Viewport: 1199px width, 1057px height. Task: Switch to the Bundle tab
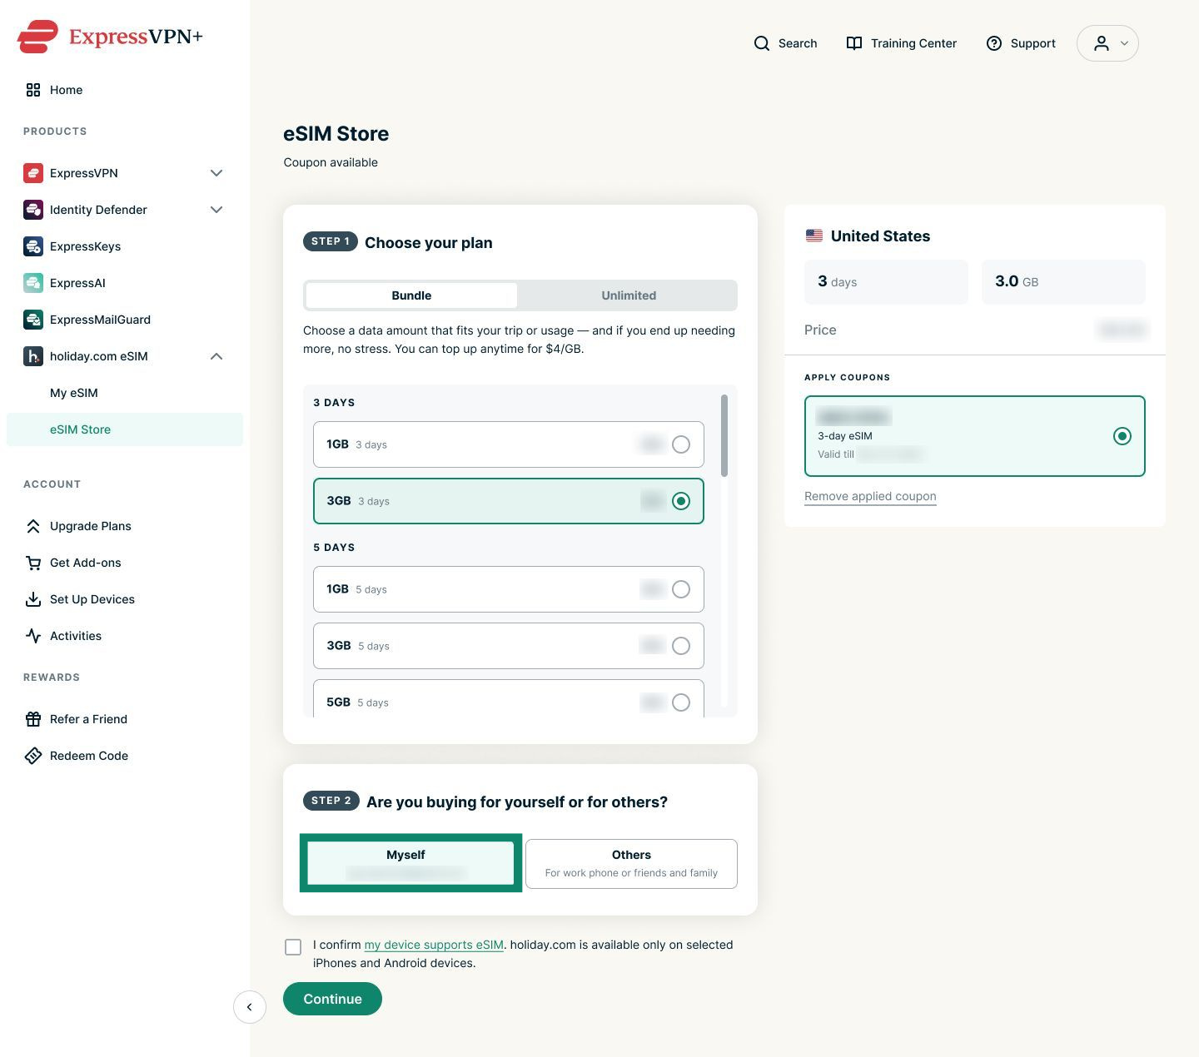click(411, 295)
